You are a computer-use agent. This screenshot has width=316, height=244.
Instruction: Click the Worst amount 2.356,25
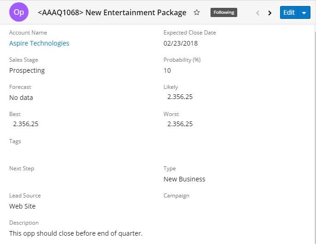click(x=180, y=124)
